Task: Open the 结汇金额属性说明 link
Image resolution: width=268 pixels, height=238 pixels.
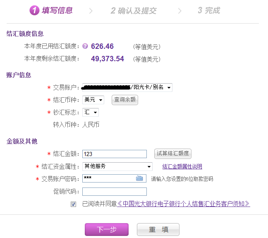Action: [x=182, y=167]
